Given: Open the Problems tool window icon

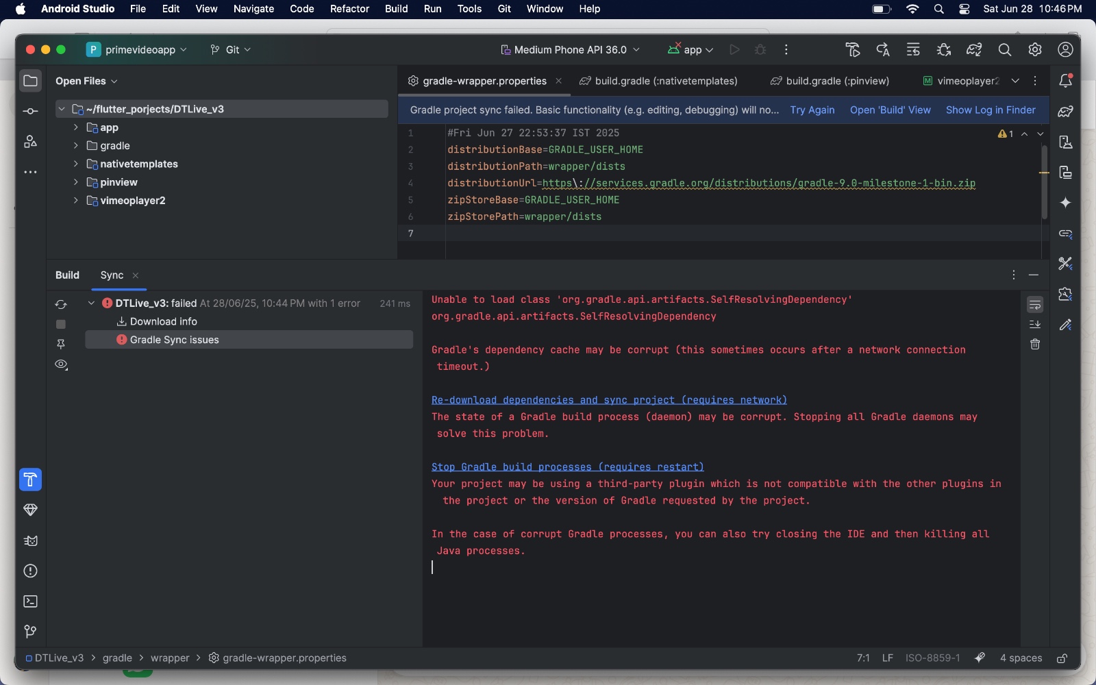Looking at the screenshot, I should (30, 571).
